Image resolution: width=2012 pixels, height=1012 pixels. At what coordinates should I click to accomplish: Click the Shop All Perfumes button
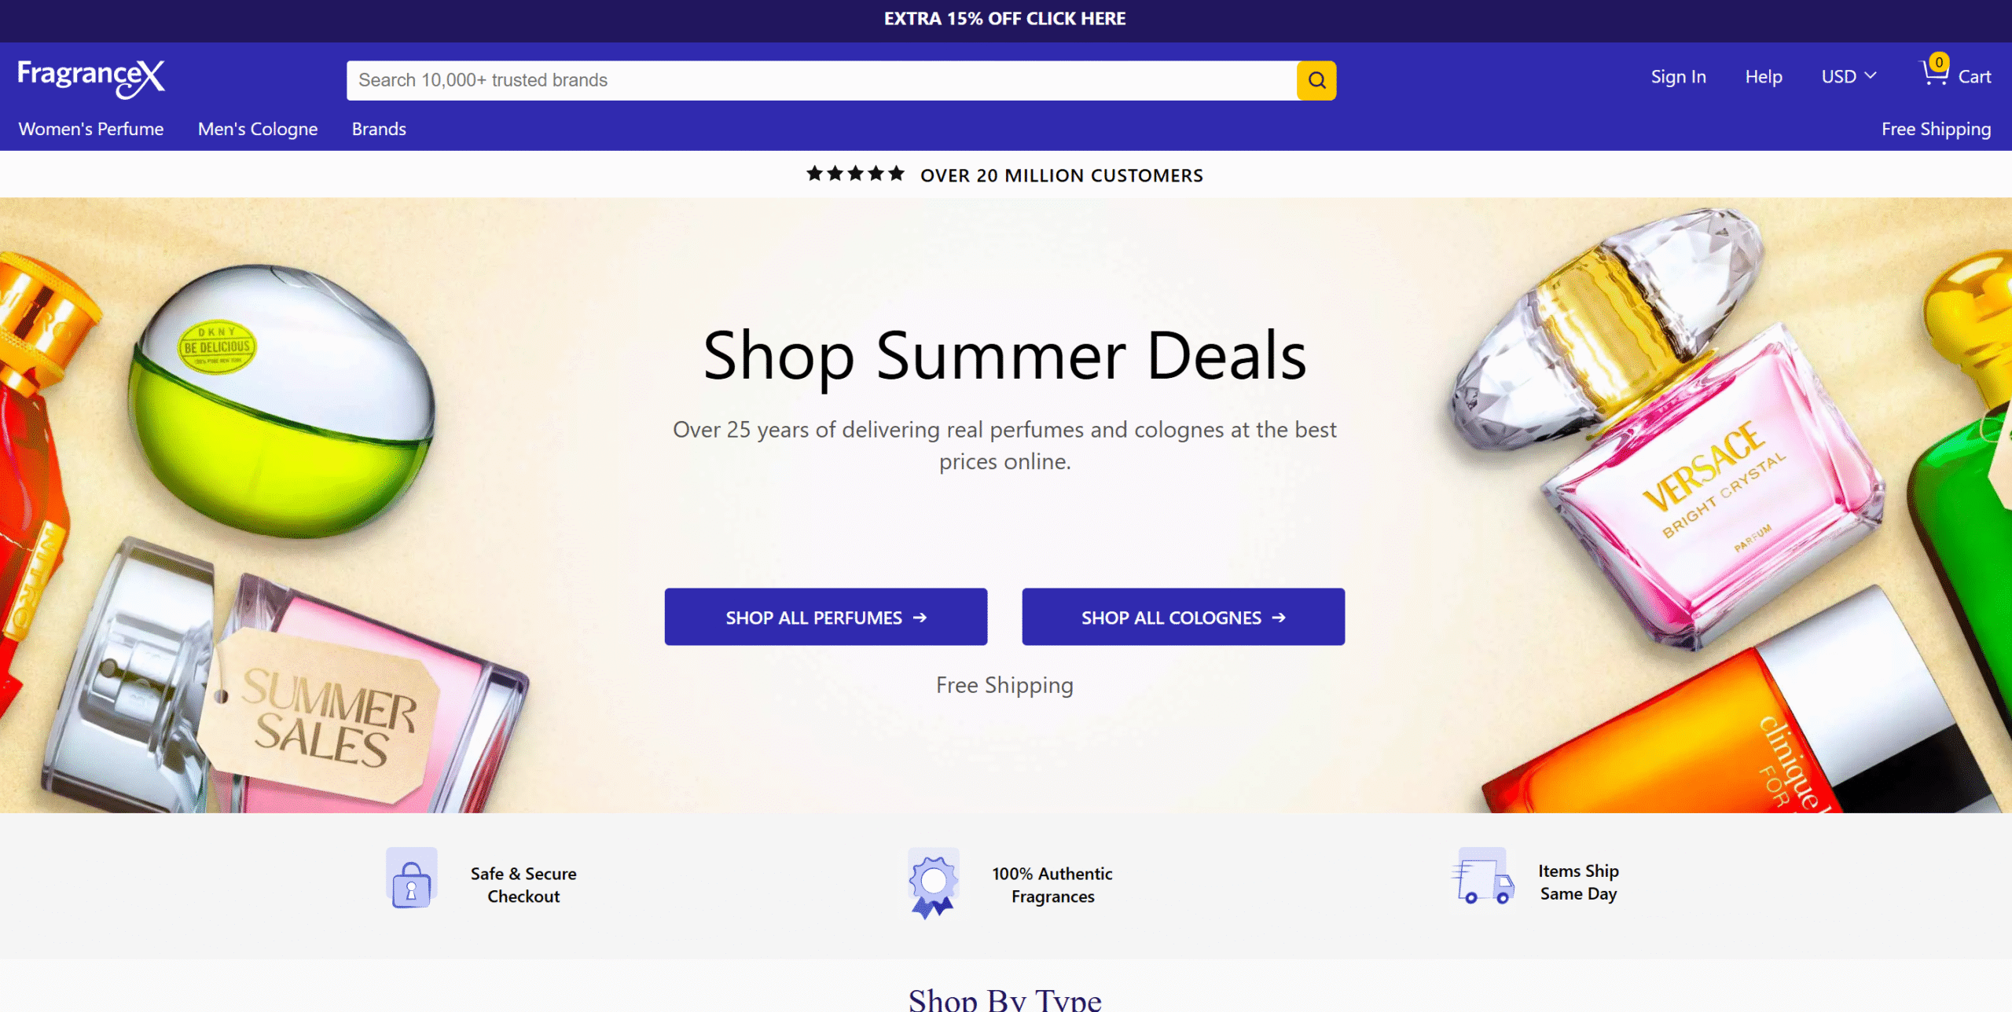point(826,617)
